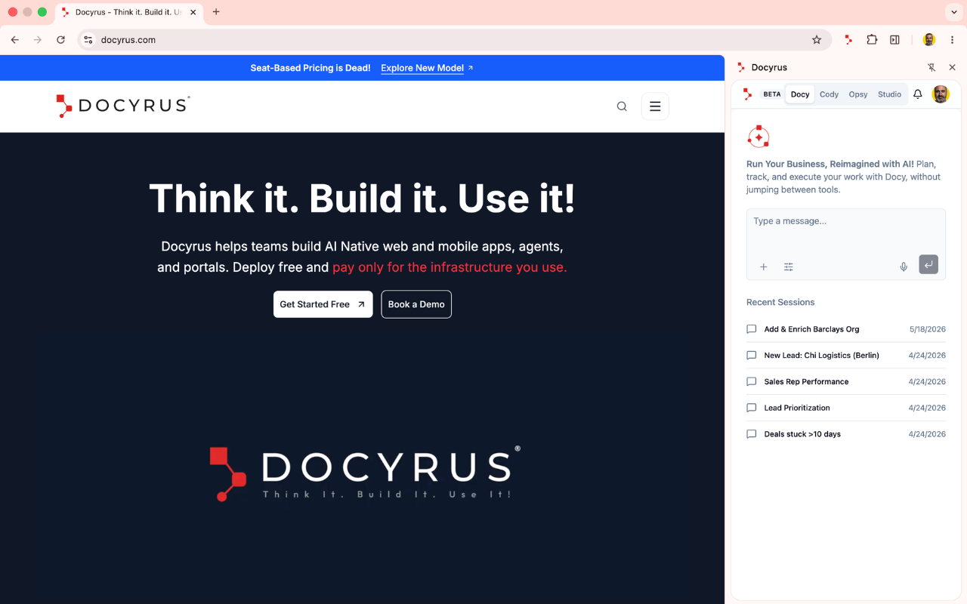Close the Docyrus side panel
This screenshot has width=967, height=604.
pyautogui.click(x=952, y=67)
